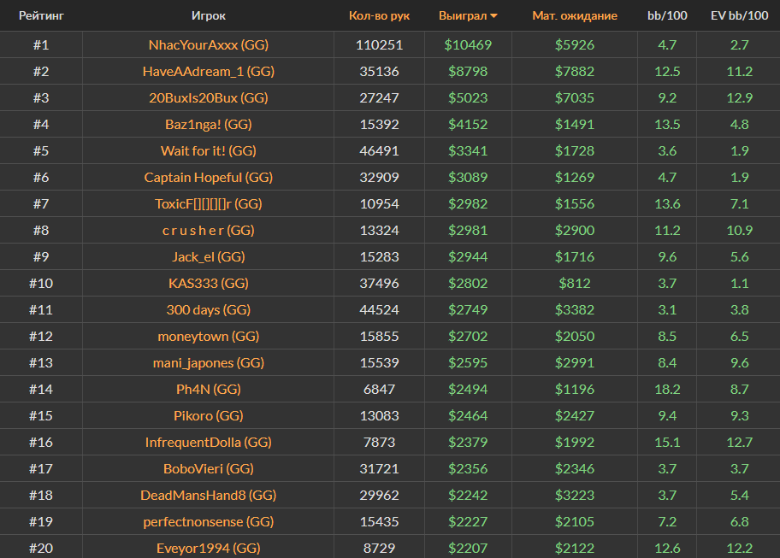The height and width of the screenshot is (558, 780).
Task: Click the EV bb/100 column header
Action: point(740,15)
